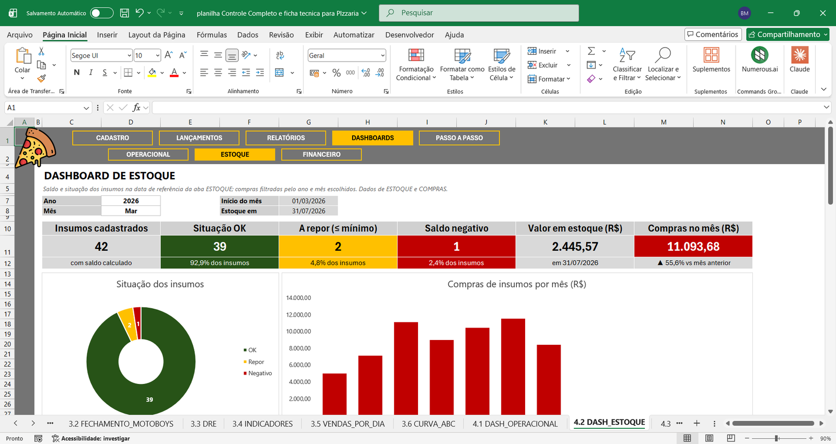Image resolution: width=836 pixels, height=444 pixels.
Task: Switch to 4.1 DASH_OPERACIONAL sheet tab
Action: [515, 424]
